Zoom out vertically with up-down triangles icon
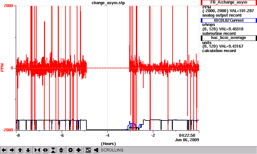The width and height of the screenshot is (257, 154). click(61, 150)
